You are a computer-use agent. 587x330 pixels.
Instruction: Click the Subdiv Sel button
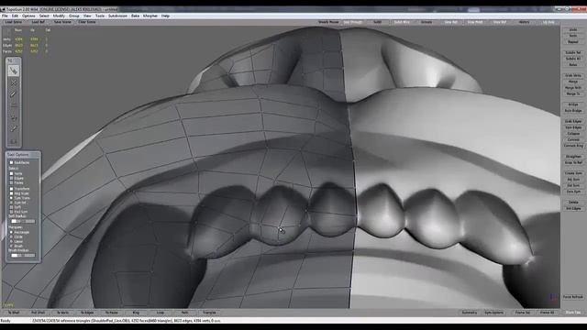click(573, 53)
